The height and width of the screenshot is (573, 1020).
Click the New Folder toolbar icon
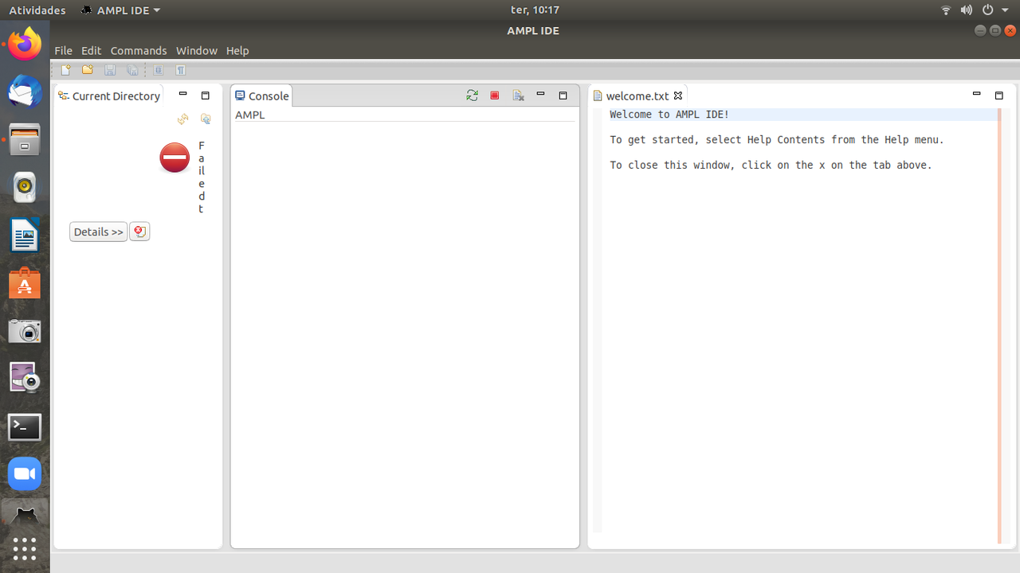(x=88, y=70)
